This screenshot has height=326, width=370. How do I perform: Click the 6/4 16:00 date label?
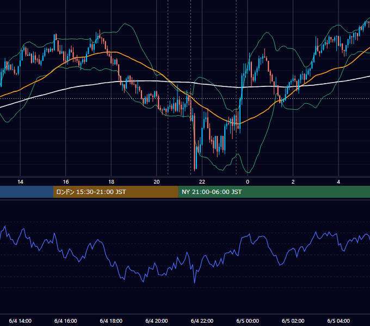pos(66,321)
